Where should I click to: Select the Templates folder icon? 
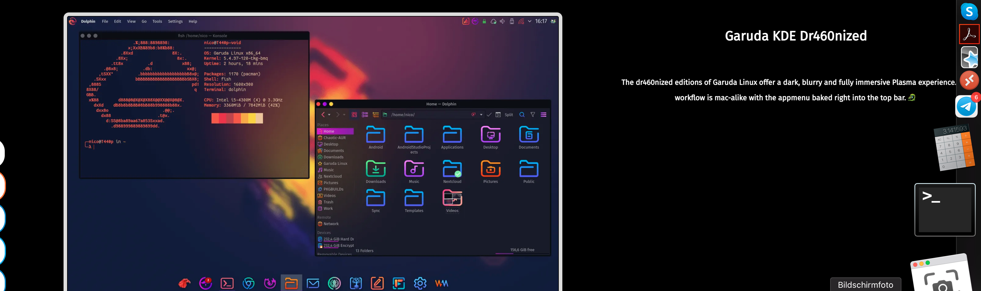click(414, 198)
